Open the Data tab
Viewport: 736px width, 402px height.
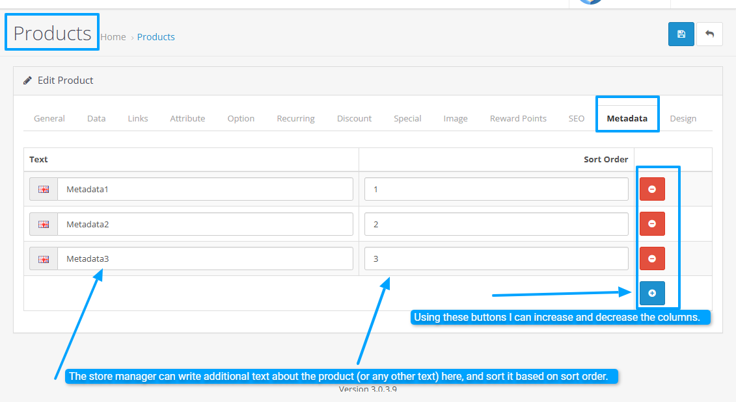(x=96, y=119)
